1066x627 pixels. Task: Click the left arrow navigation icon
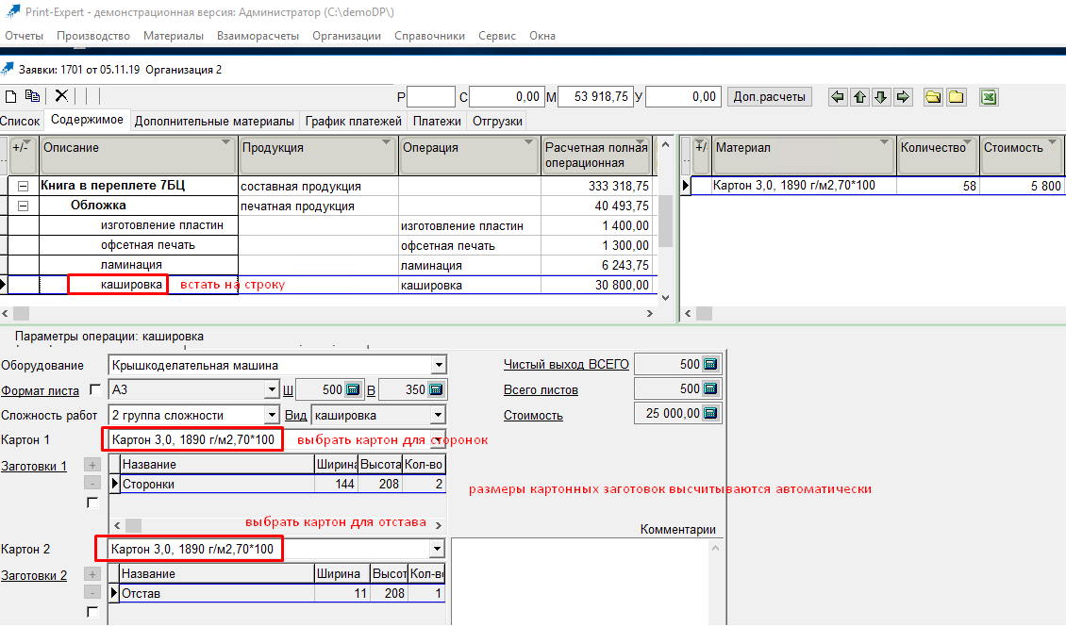tap(837, 96)
